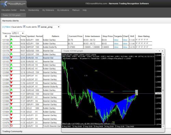
Task: Toggle the Visual alerts checkbox
Action: [x=24, y=27]
